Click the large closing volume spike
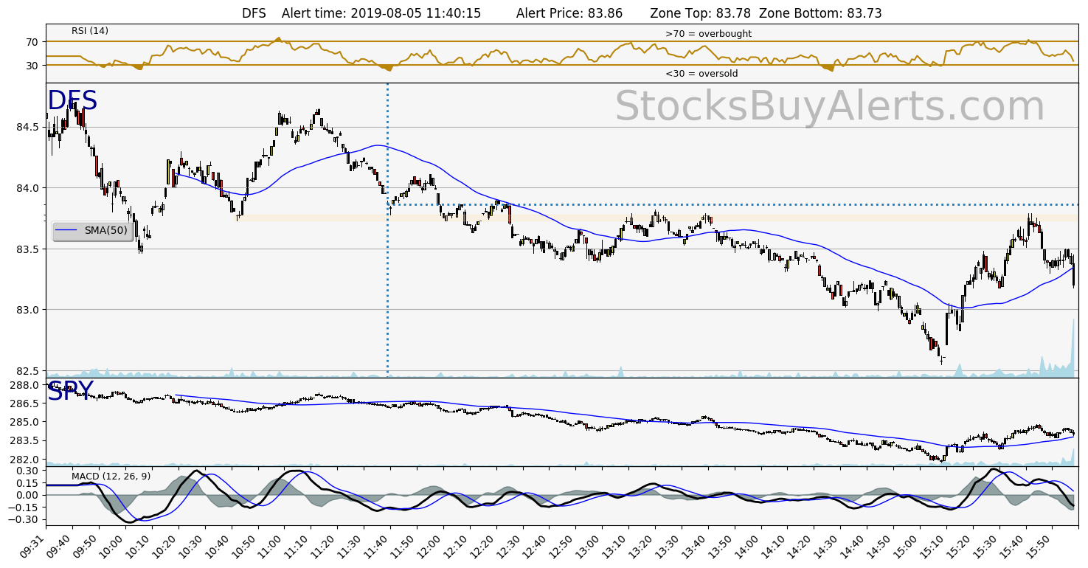Screen dimensions: 1088x568 click(x=1073, y=348)
